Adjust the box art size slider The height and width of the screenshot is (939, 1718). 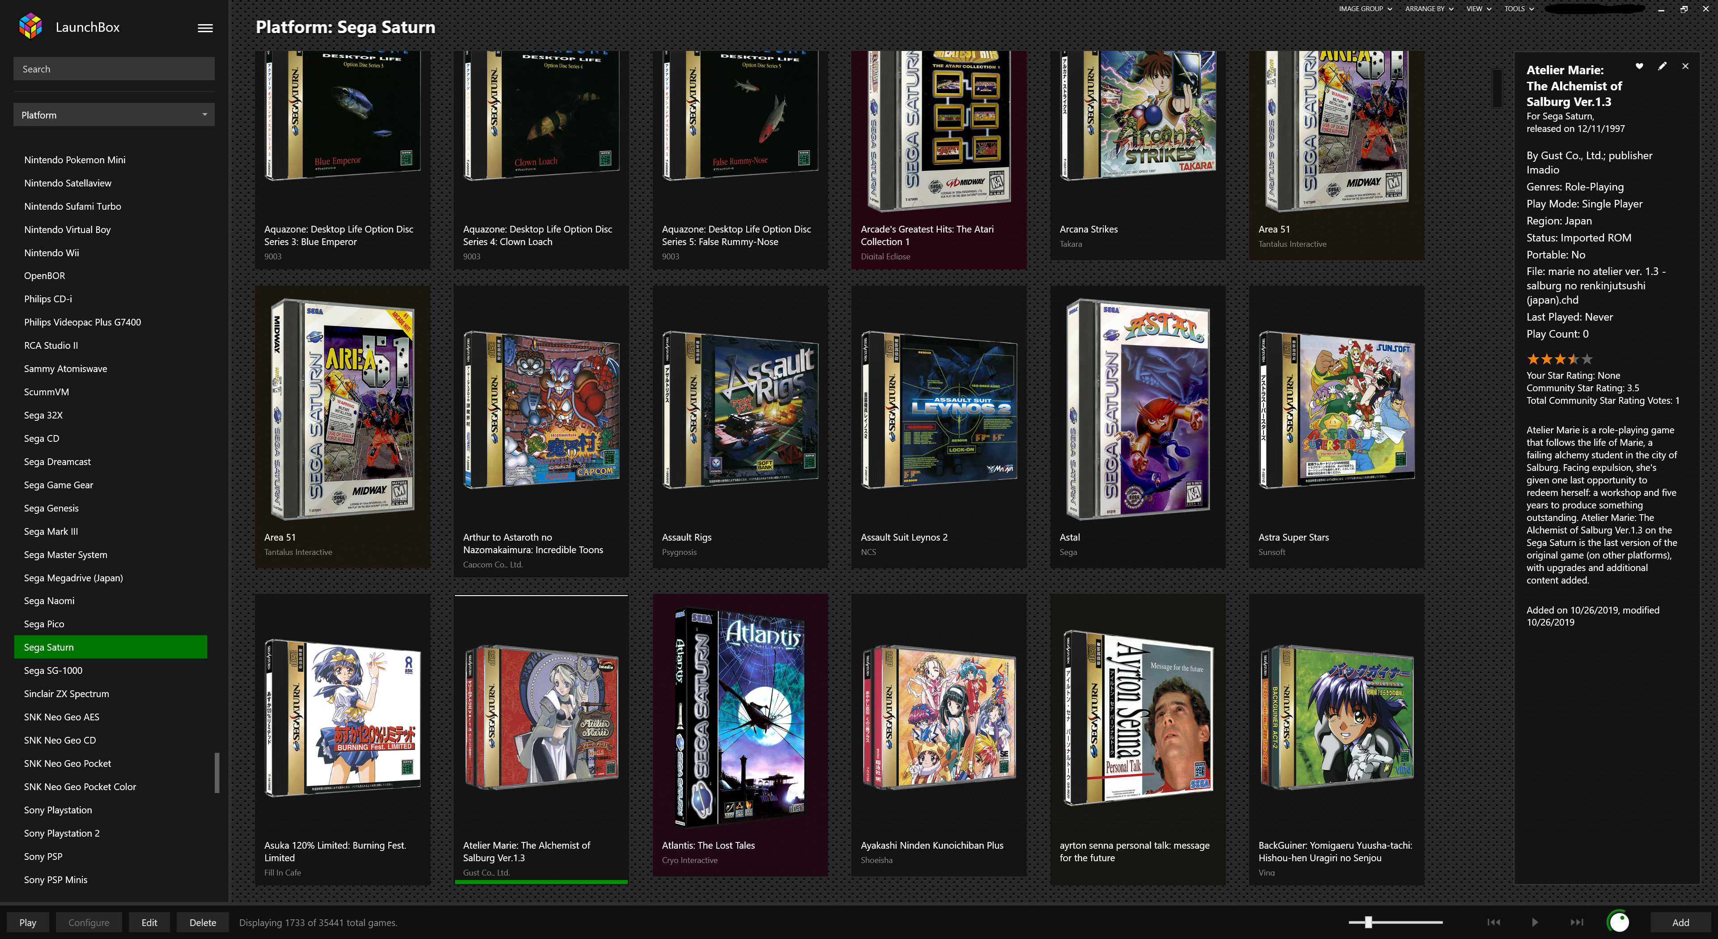1368,922
